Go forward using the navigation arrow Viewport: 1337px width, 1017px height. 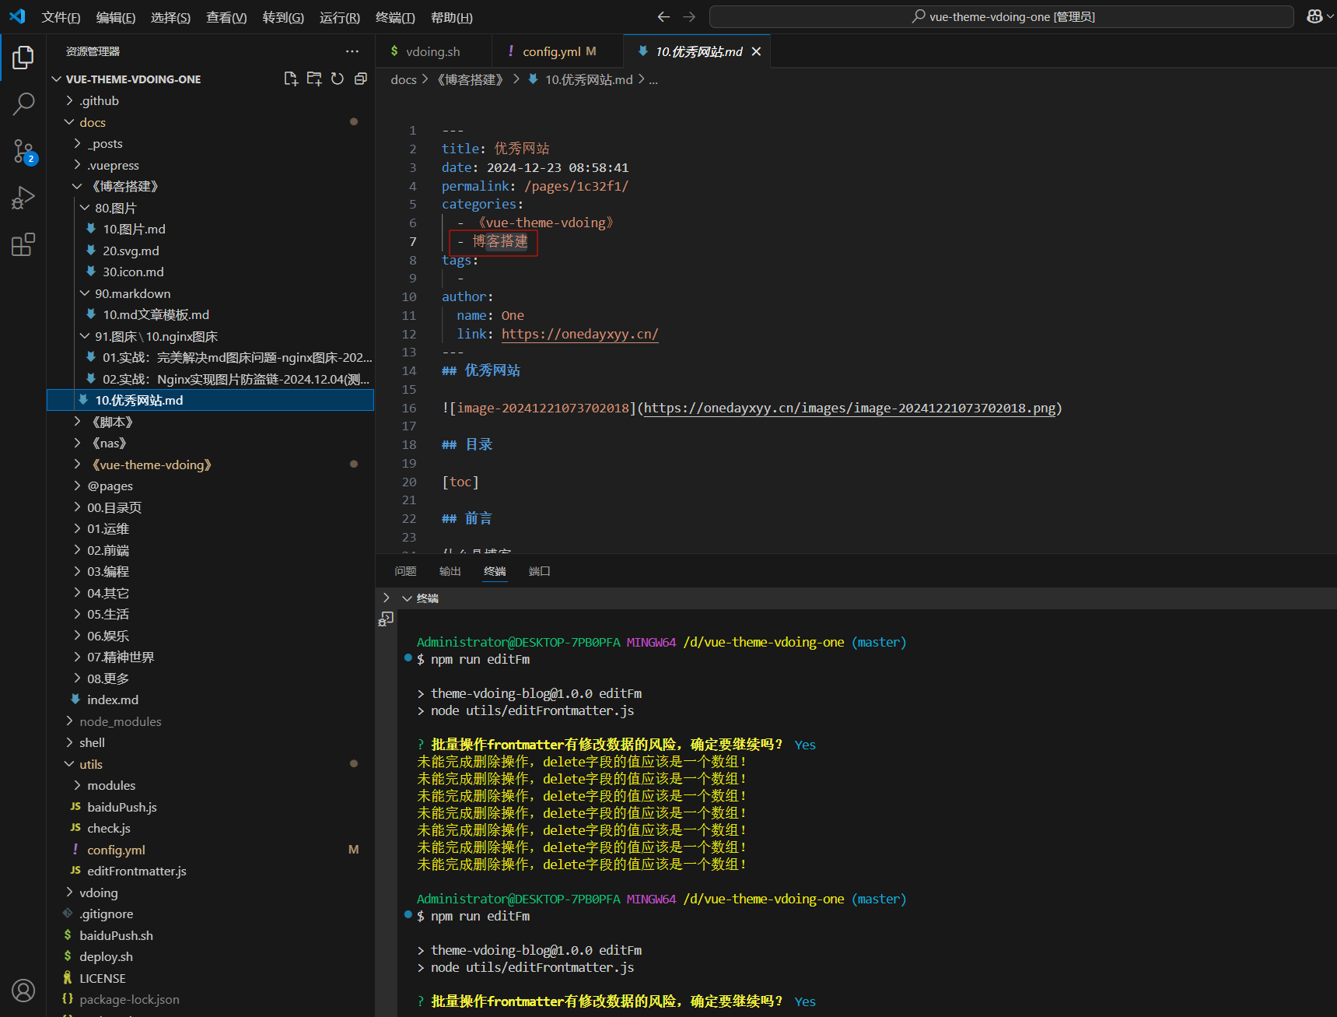[689, 16]
